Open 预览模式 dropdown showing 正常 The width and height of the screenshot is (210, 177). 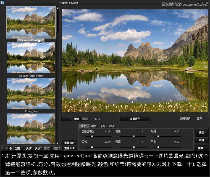[200, 119]
